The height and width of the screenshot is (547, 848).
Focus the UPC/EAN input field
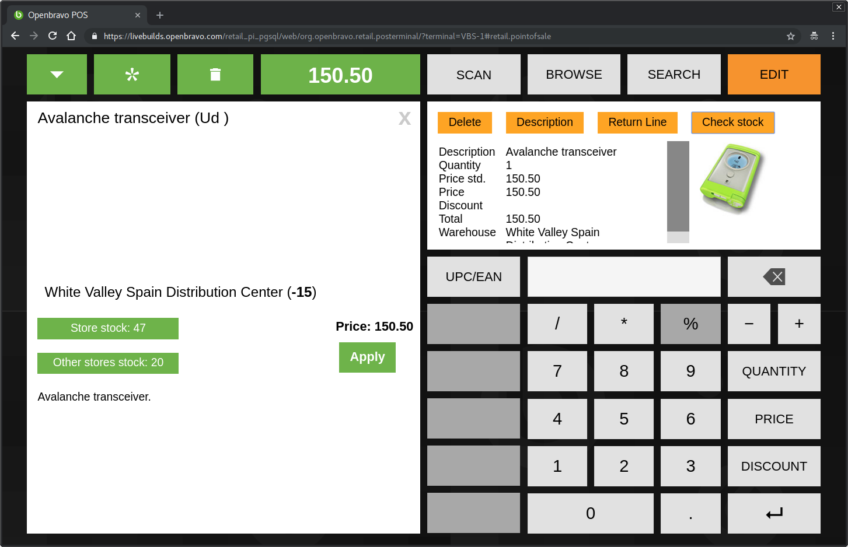click(623, 277)
